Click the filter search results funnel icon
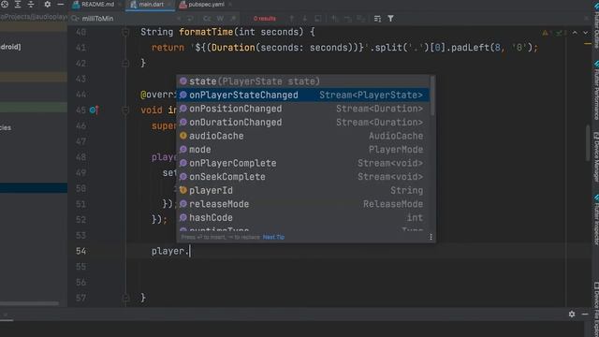Viewport: 599px width, 337px height. pyautogui.click(x=391, y=19)
